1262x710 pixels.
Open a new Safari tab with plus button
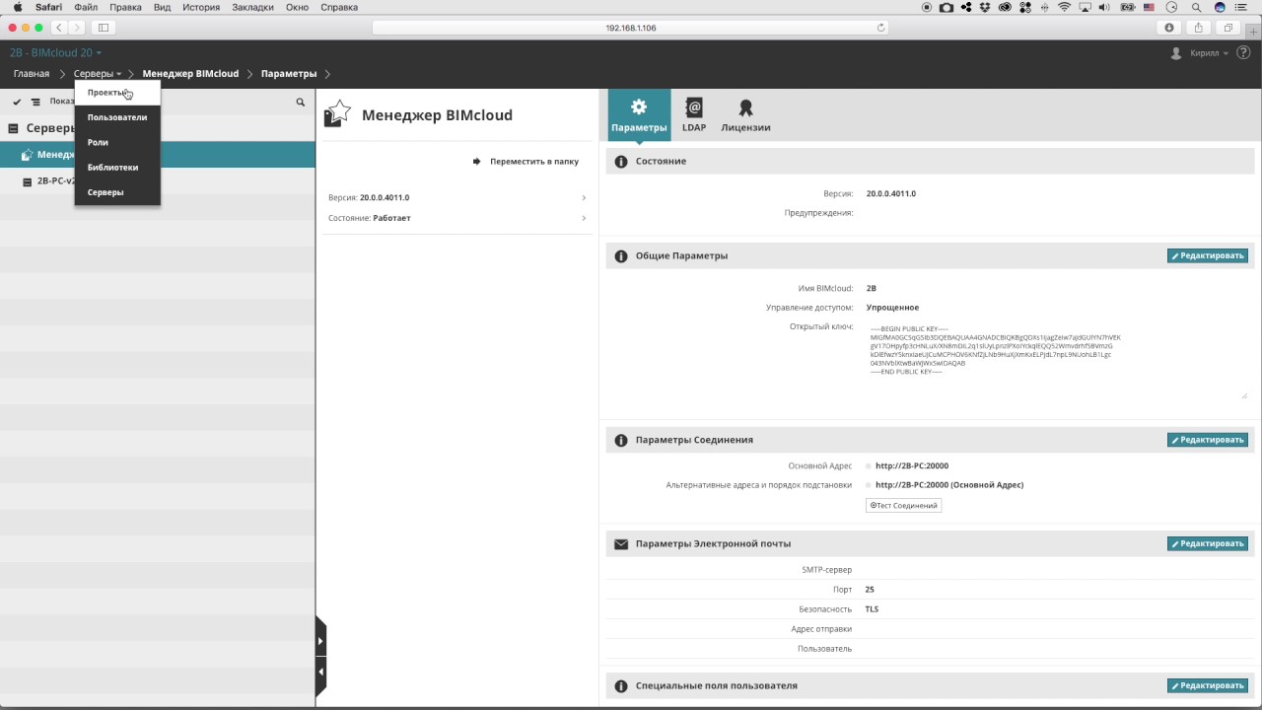tap(1254, 31)
